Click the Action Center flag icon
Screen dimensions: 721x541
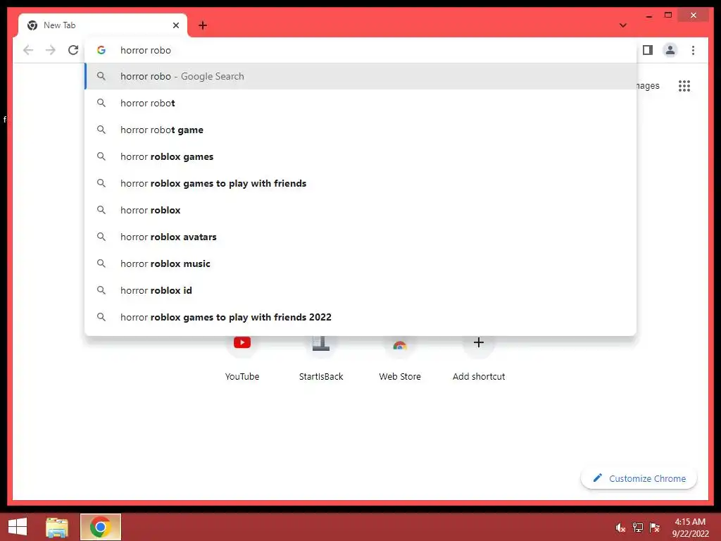(655, 528)
